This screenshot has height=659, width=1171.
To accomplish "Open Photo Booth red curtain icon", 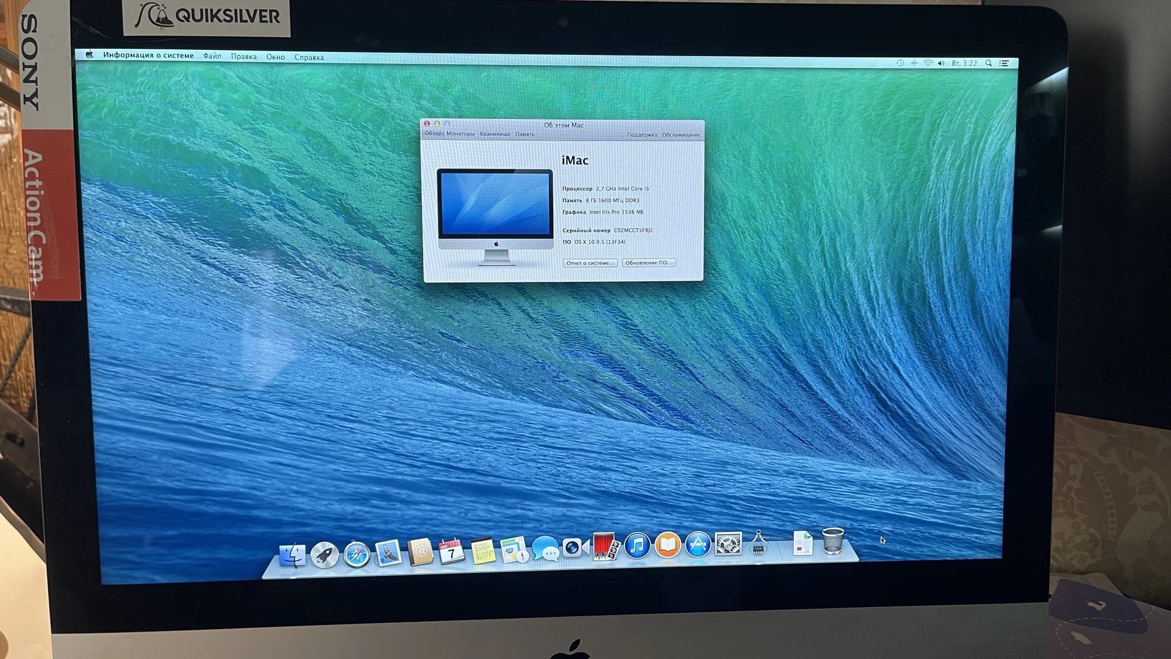I will 606,546.
